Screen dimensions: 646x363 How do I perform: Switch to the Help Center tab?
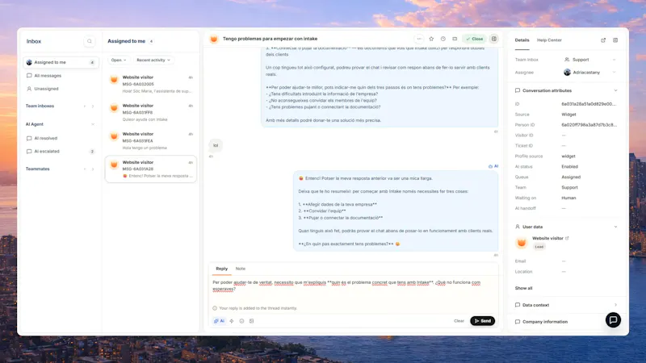point(549,40)
